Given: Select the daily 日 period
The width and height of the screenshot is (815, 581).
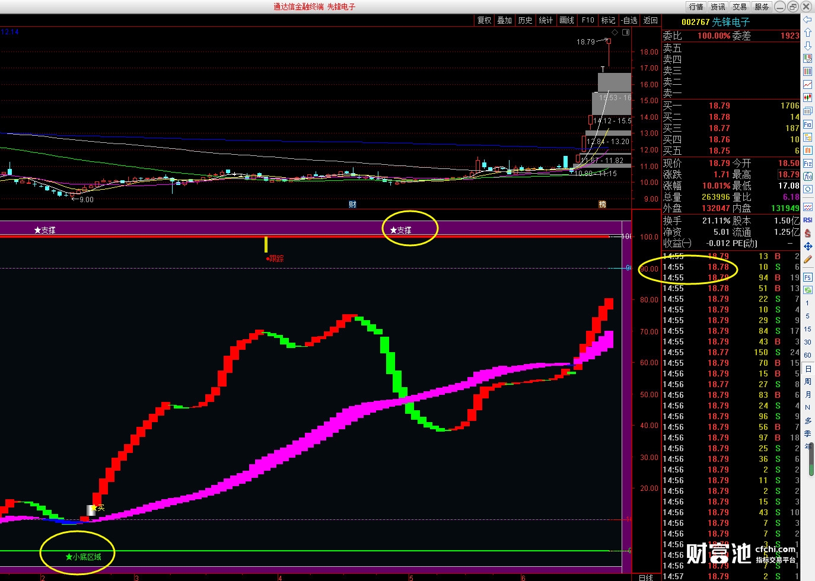Looking at the screenshot, I should coord(807,368).
